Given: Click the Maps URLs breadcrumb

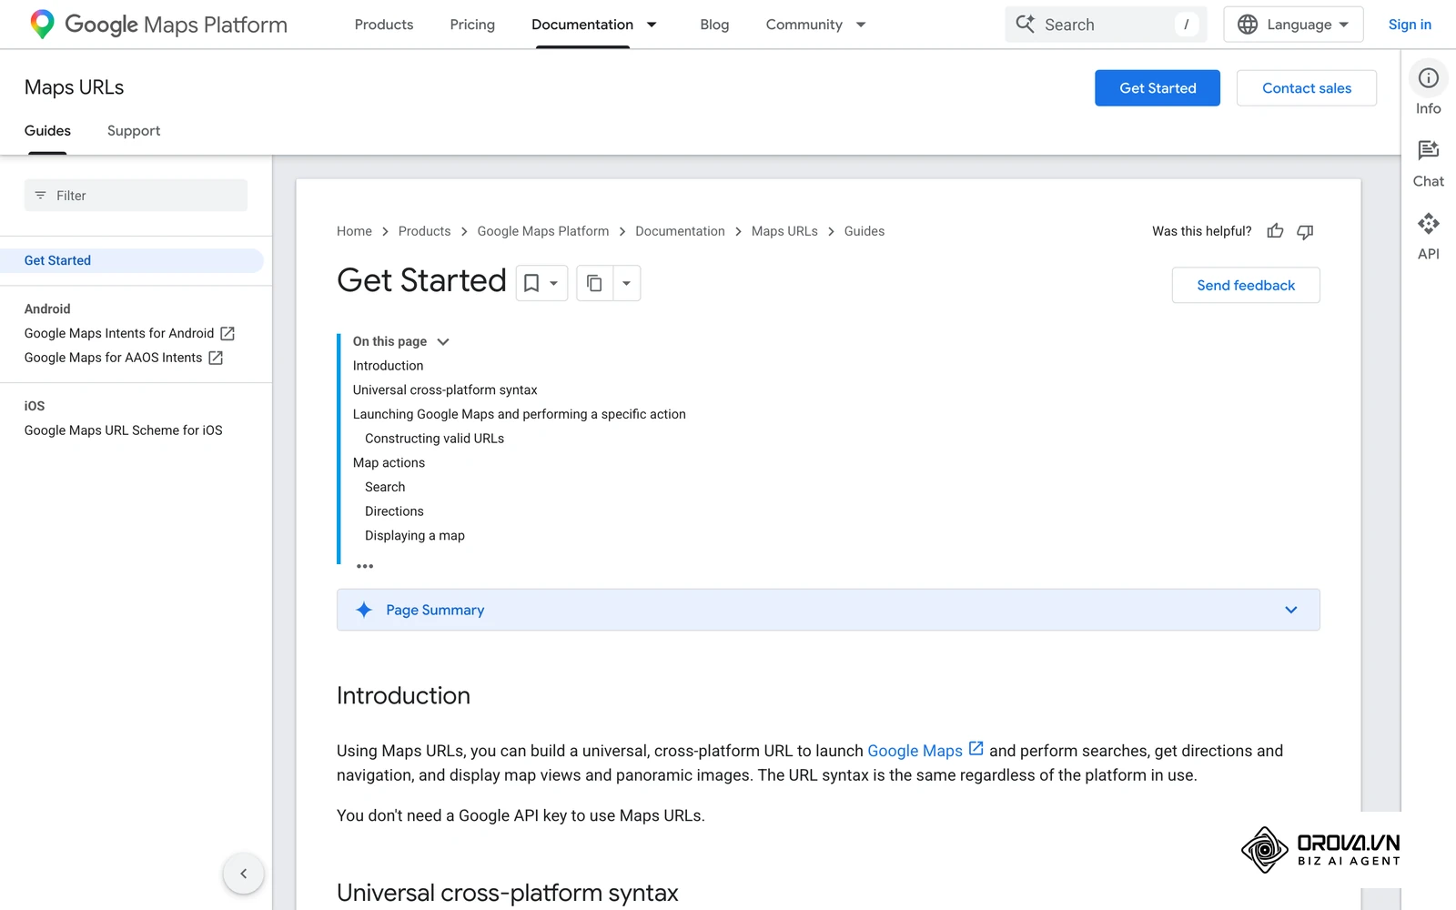Looking at the screenshot, I should tap(784, 231).
